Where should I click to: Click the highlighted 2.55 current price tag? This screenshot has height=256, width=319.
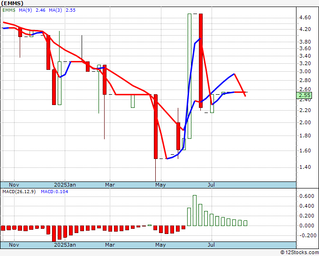click(304, 95)
